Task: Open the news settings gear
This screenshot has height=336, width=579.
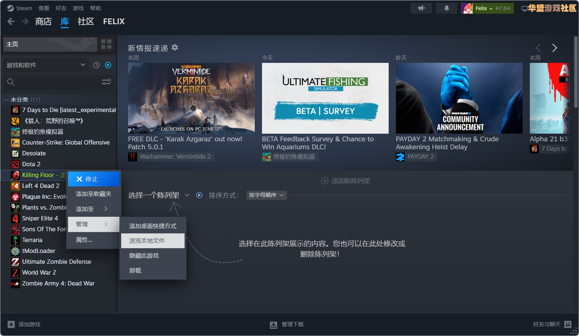Action: 175,47
